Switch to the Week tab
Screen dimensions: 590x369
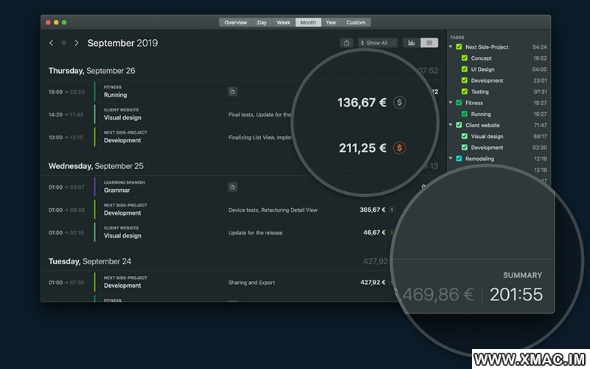[x=283, y=23]
